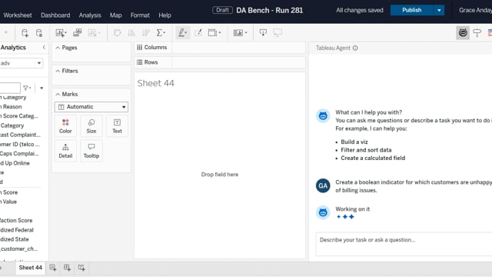Screen dimensions: 492x277
Task: Click the Color card in Marks
Action: tap(65, 126)
